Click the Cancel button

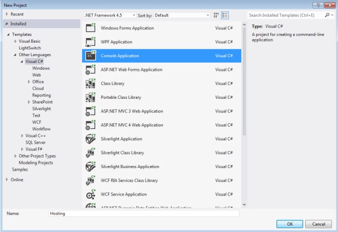[x=318, y=224]
